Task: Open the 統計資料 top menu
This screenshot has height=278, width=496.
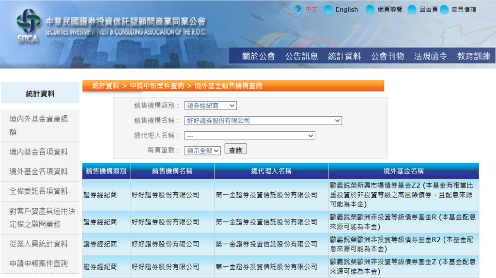Action: click(344, 56)
